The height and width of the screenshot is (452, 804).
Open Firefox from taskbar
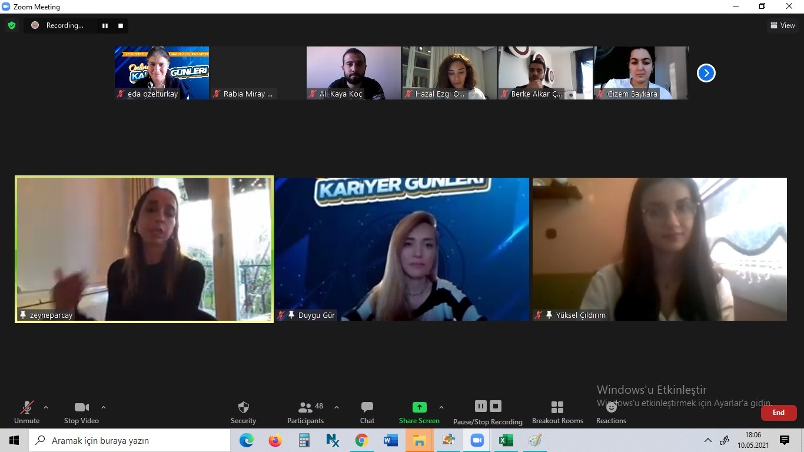[275, 440]
